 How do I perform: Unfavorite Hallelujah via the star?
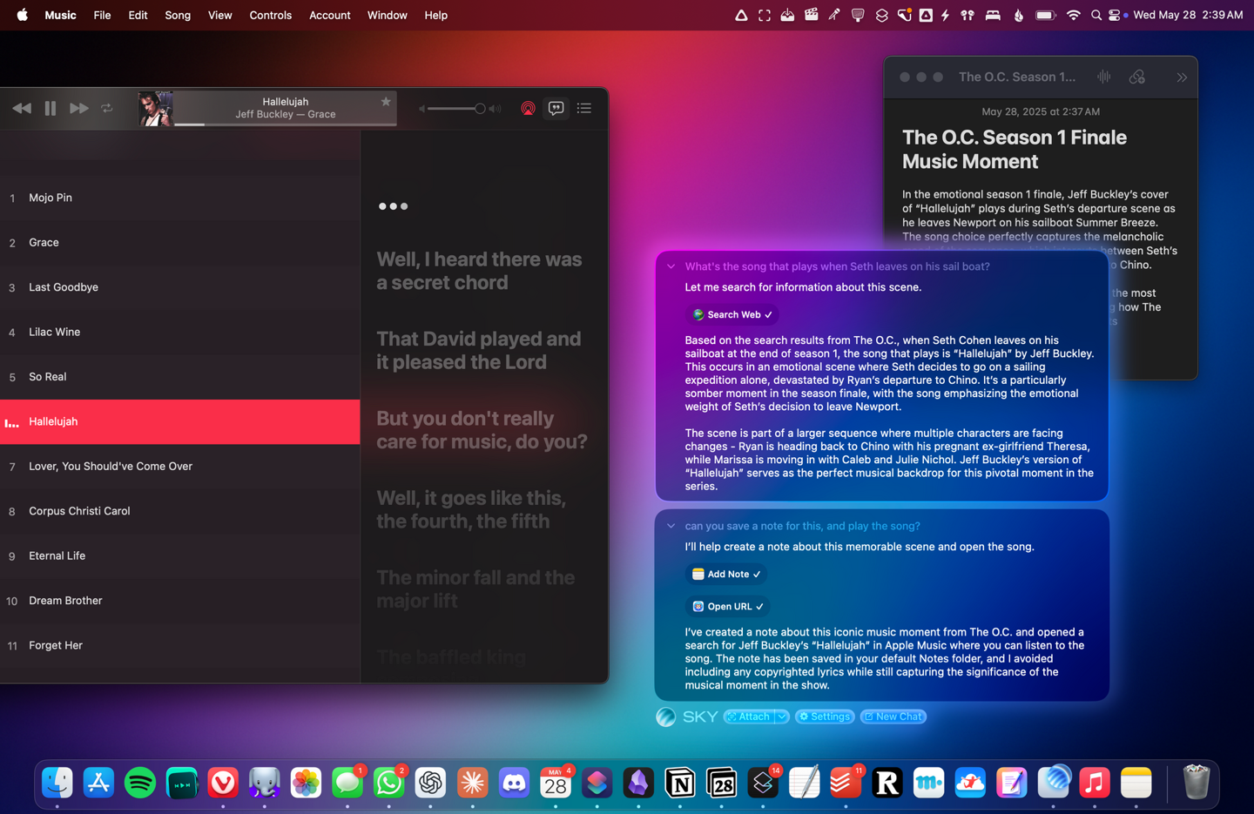point(386,102)
